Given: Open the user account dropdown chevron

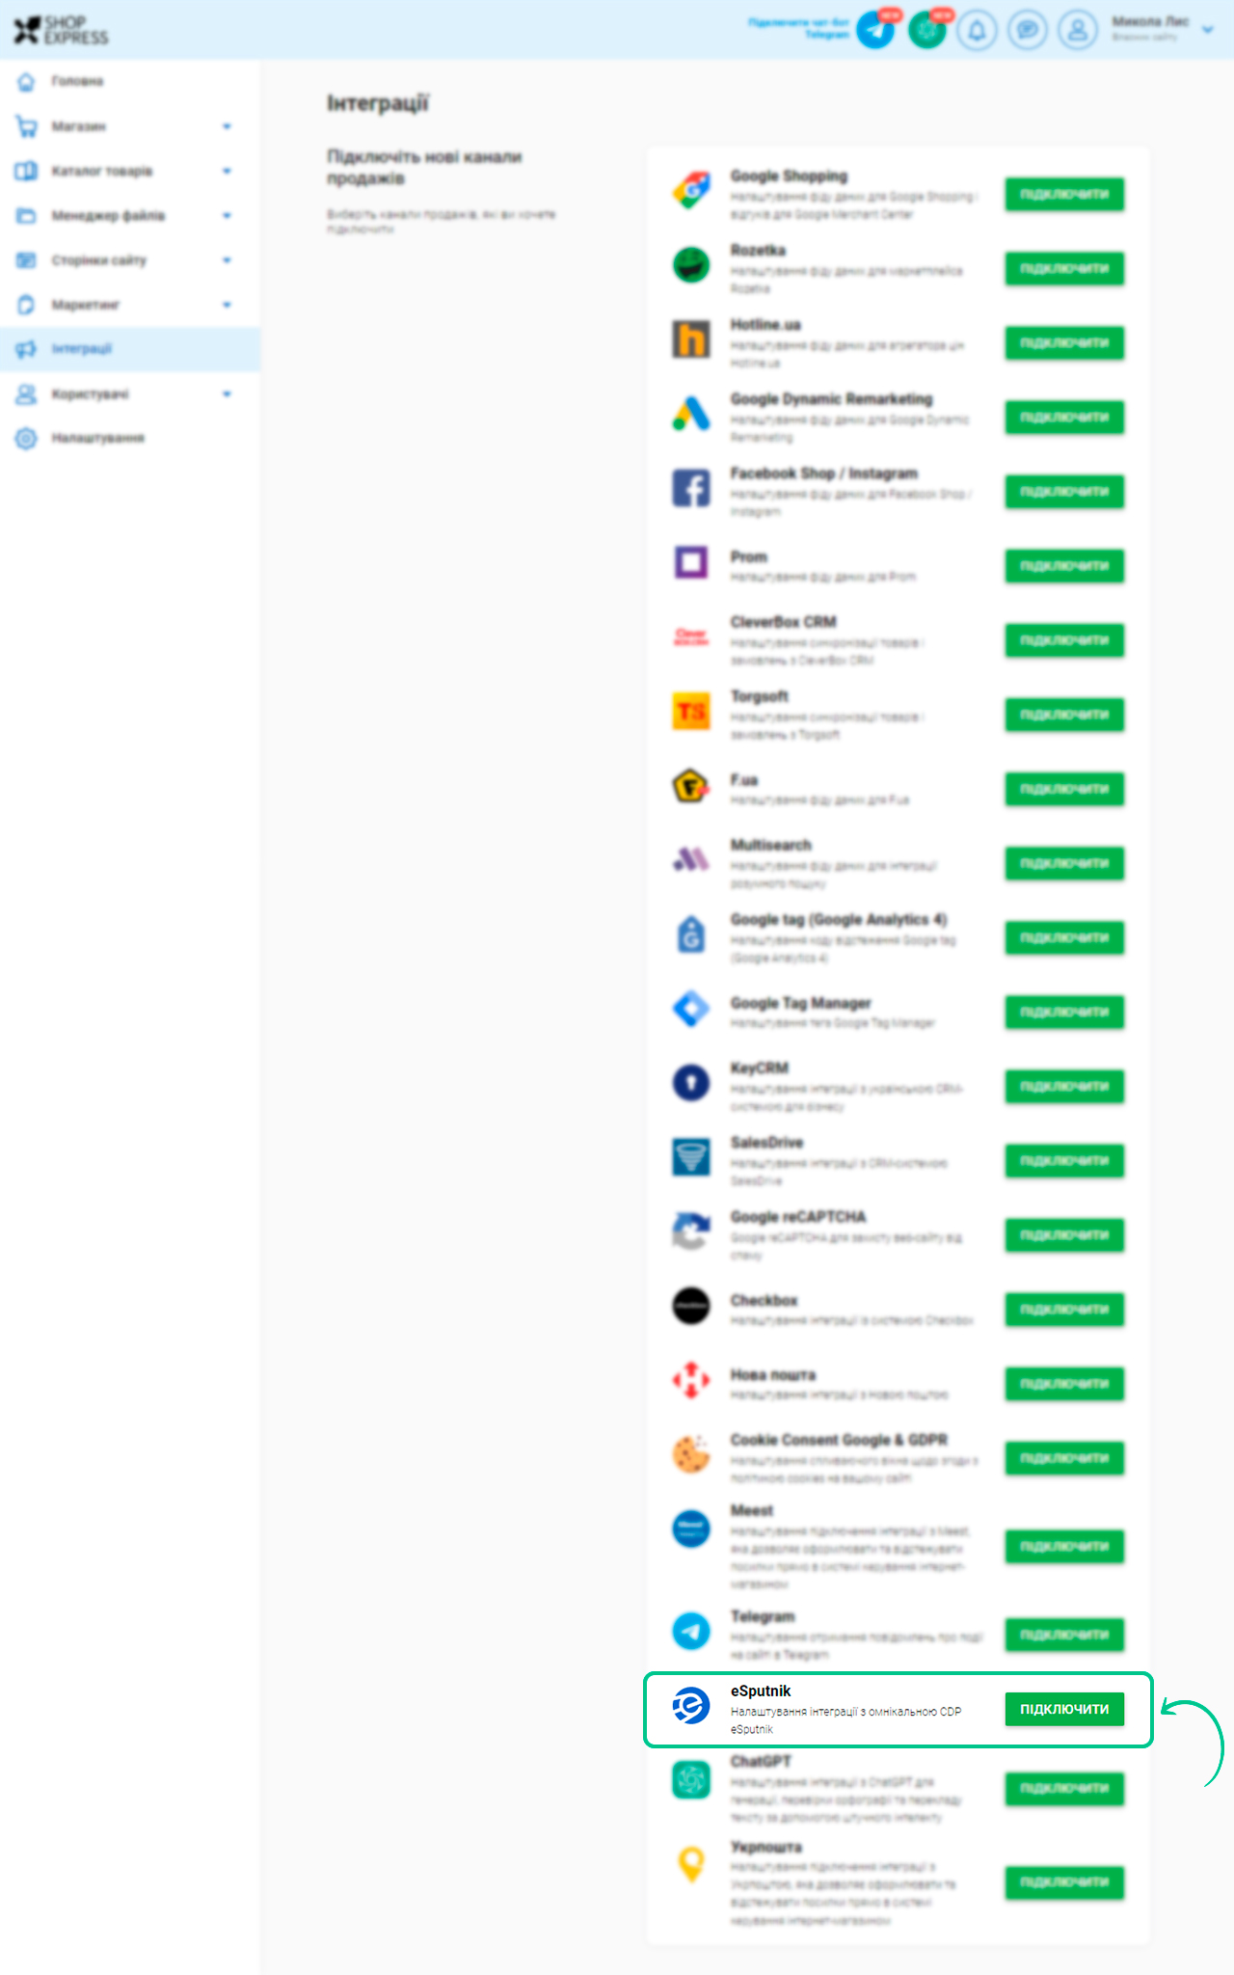Looking at the screenshot, I should 1207,30.
